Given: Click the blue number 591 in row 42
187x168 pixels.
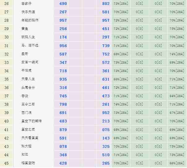Looking at the screenshot, I should 63,138.
